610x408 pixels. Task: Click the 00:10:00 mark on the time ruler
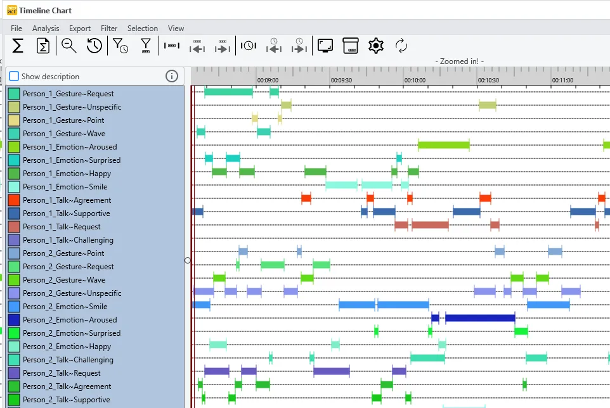pos(415,80)
